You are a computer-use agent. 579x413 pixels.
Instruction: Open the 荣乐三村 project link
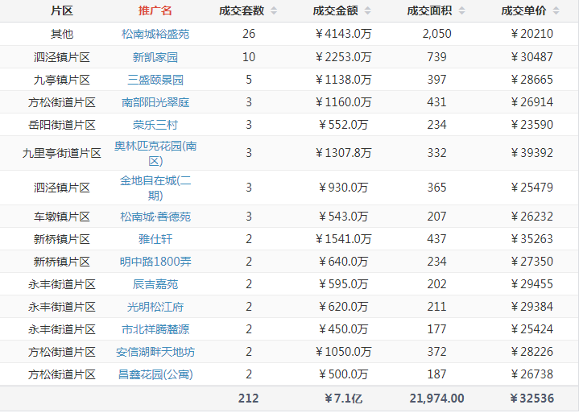[x=155, y=125]
